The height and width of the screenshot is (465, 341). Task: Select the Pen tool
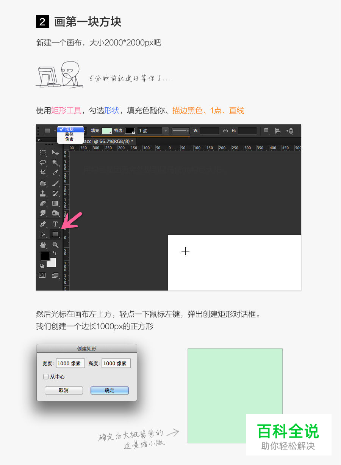[x=43, y=224]
